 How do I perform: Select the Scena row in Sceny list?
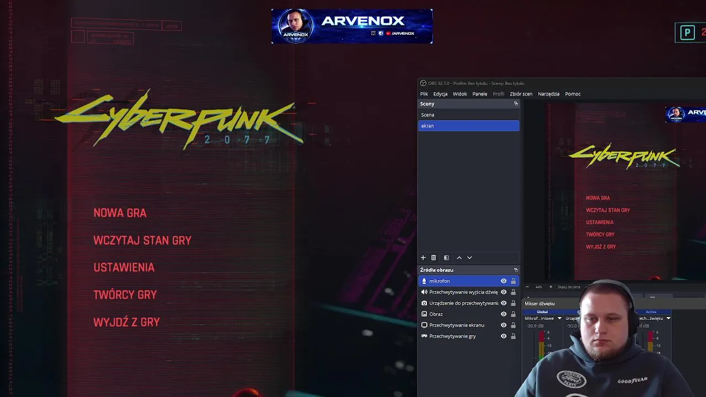(469, 115)
